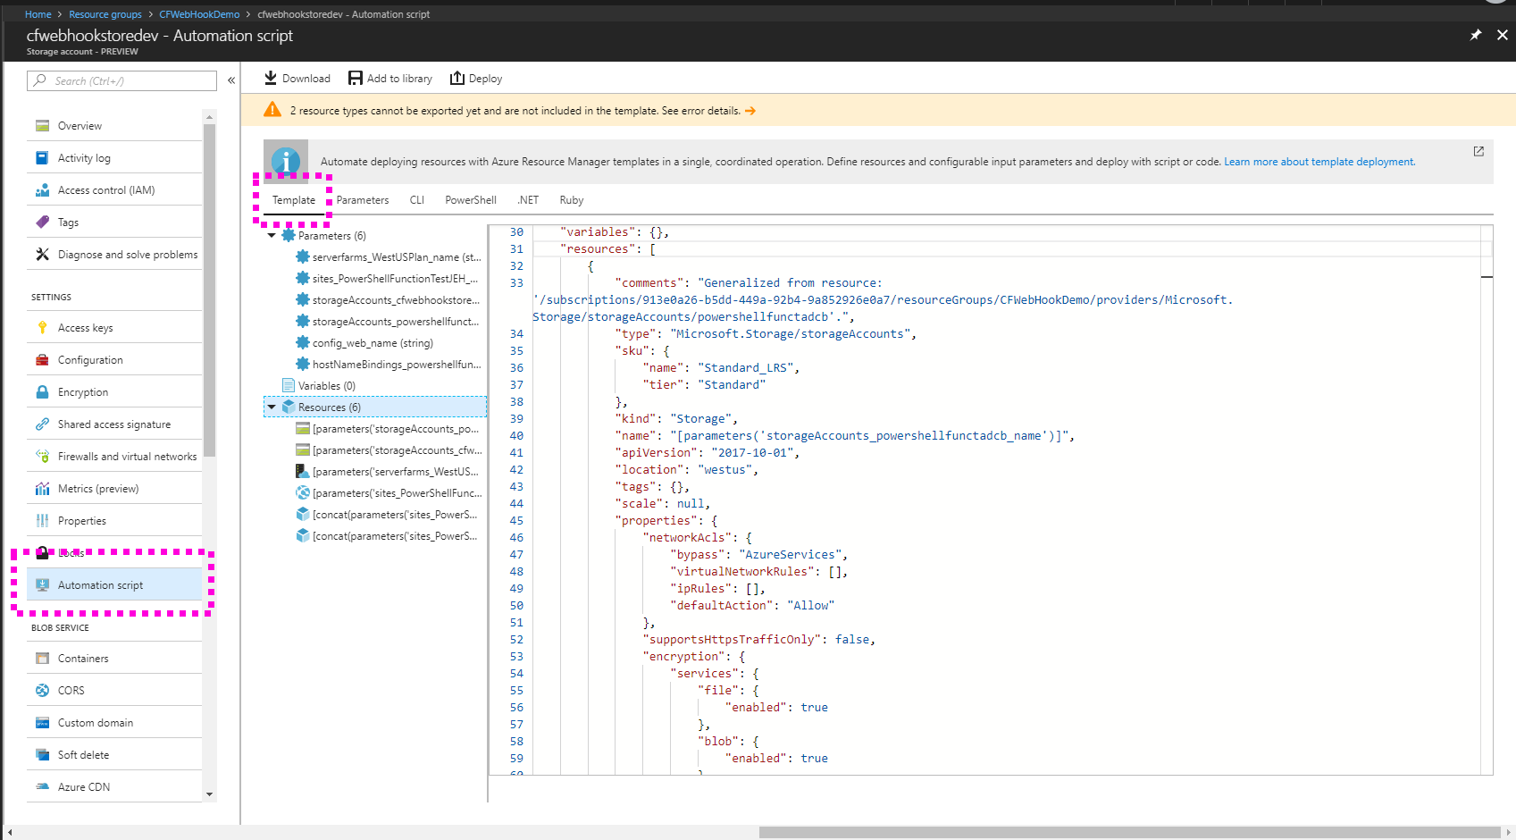Collapse the Resources (6) tree node

point(272,407)
